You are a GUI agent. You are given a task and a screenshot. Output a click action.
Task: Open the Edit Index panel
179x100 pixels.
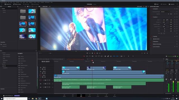(26, 4)
